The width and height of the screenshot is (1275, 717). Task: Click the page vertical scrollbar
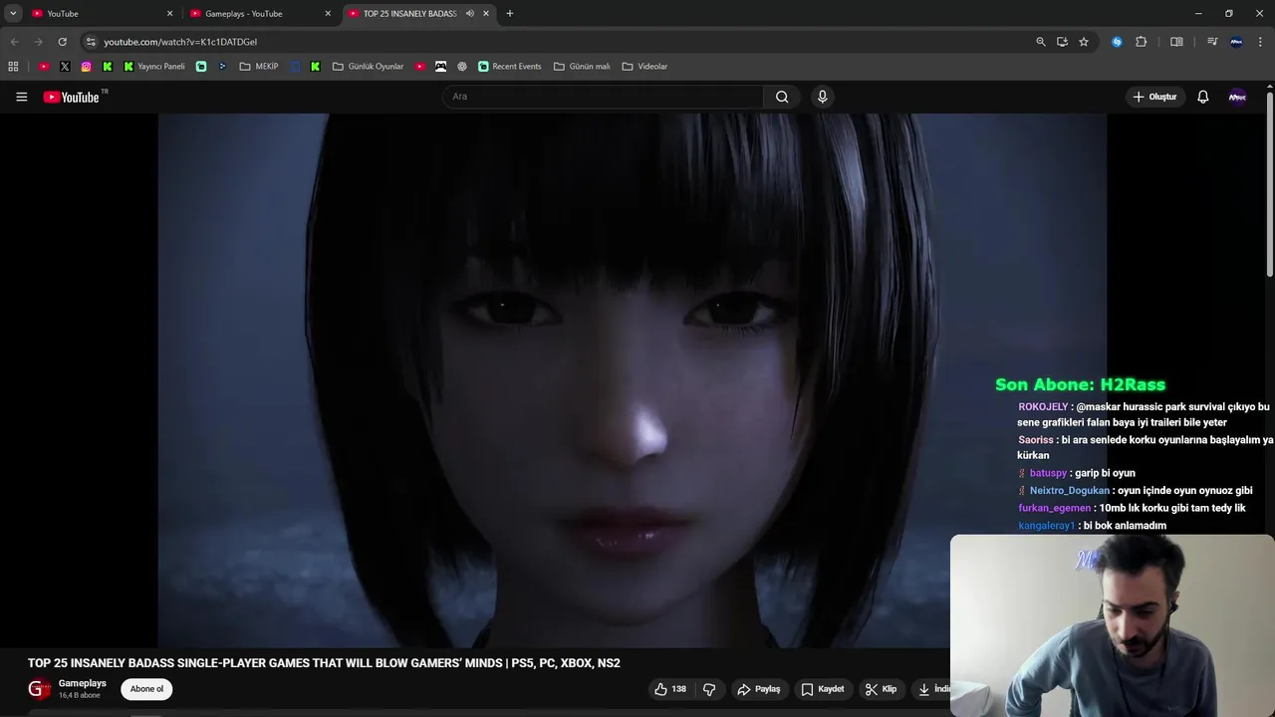coord(1270,184)
